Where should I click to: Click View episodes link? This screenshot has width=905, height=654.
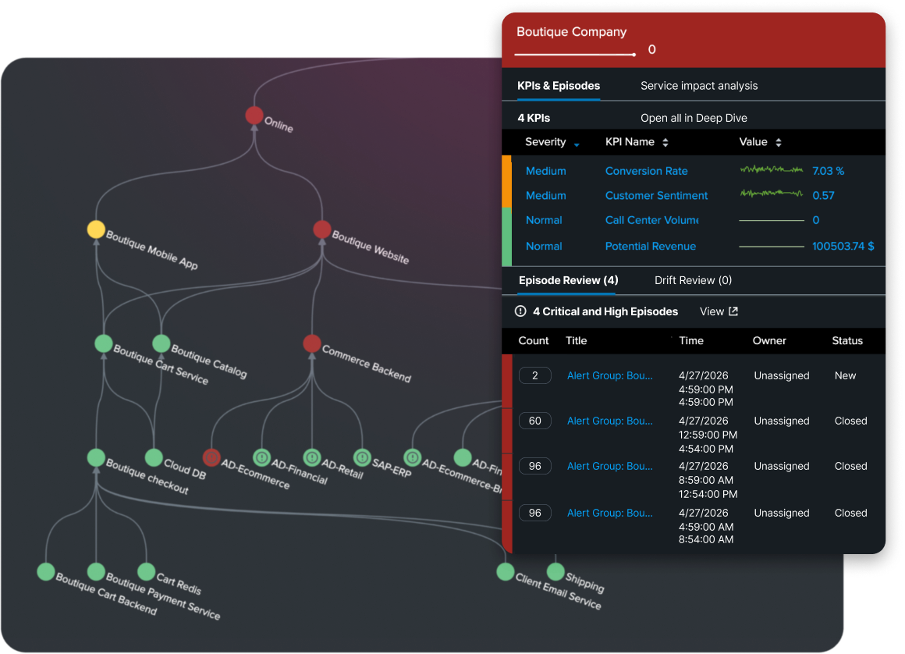pyautogui.click(x=718, y=311)
